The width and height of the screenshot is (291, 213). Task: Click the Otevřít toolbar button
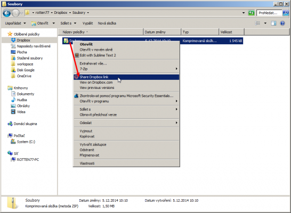click(x=40, y=23)
